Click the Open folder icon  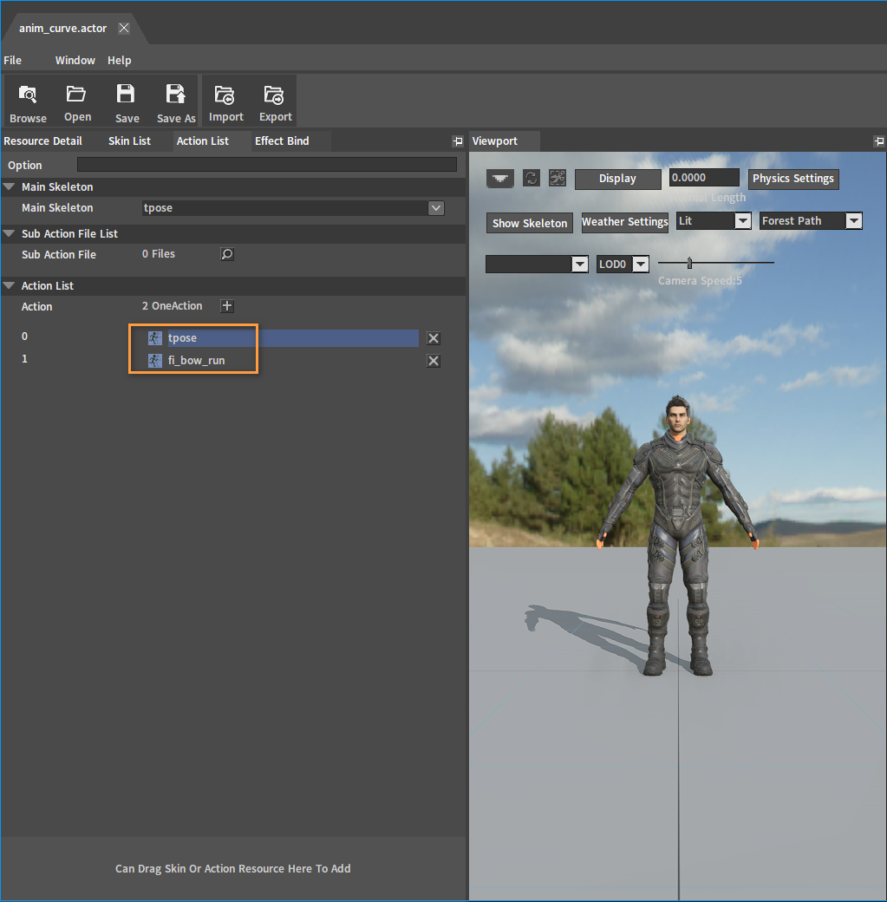coord(76,93)
